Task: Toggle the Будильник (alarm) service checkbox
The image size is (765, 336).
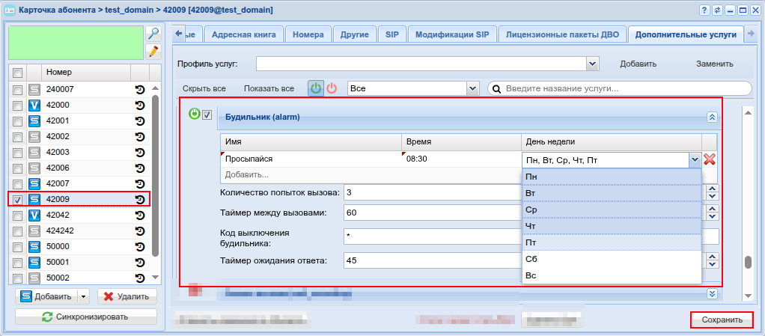Action: [x=207, y=115]
